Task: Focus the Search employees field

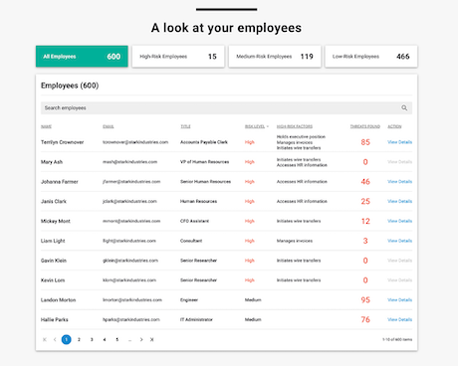Action: (226, 107)
